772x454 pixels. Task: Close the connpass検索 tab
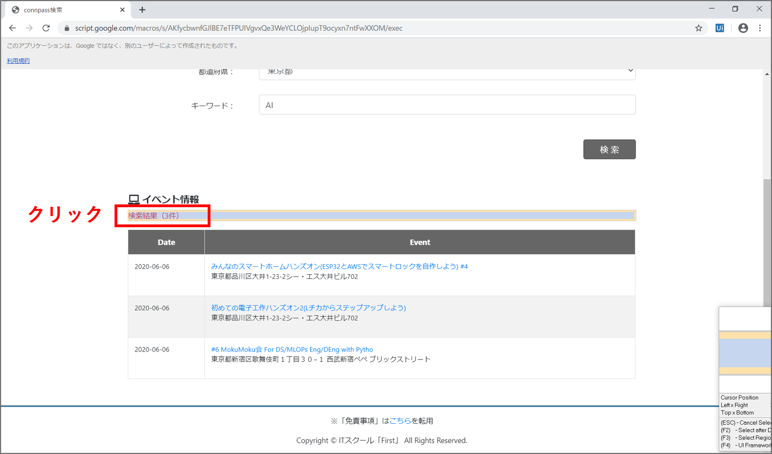tap(122, 10)
